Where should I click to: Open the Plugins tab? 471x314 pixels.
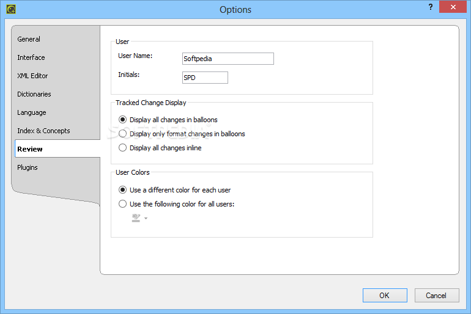tap(28, 167)
